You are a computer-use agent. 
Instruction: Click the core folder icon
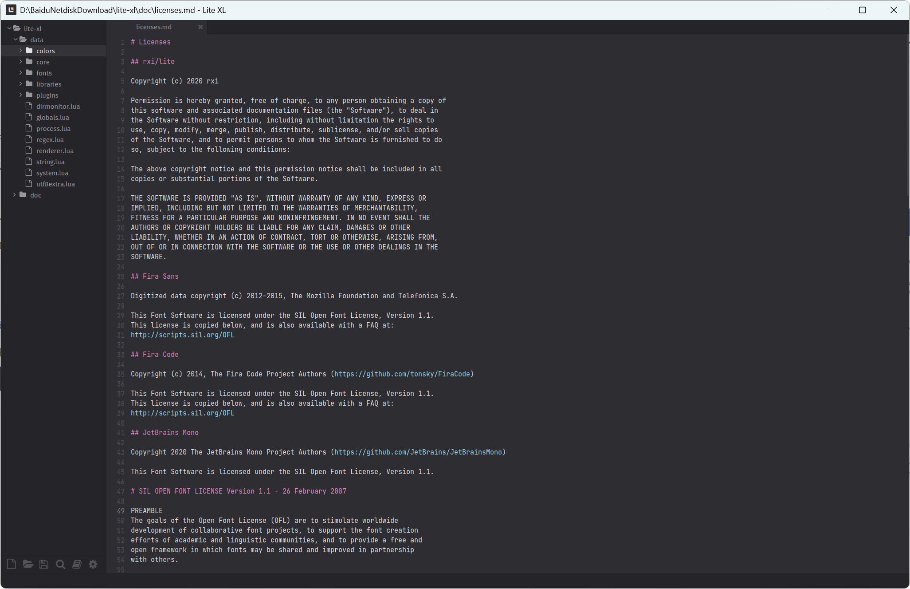pyautogui.click(x=29, y=62)
